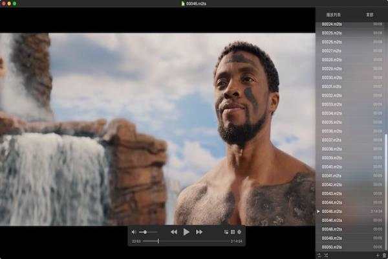Select 00031.m2ts in the playlist
This screenshot has height=259, width=388.
coord(350,87)
